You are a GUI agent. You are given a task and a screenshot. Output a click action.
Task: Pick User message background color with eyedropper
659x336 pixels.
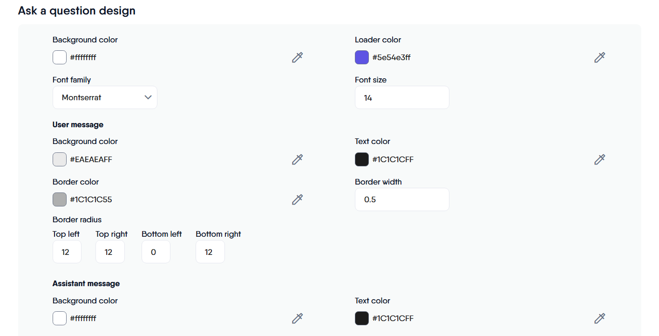297,159
